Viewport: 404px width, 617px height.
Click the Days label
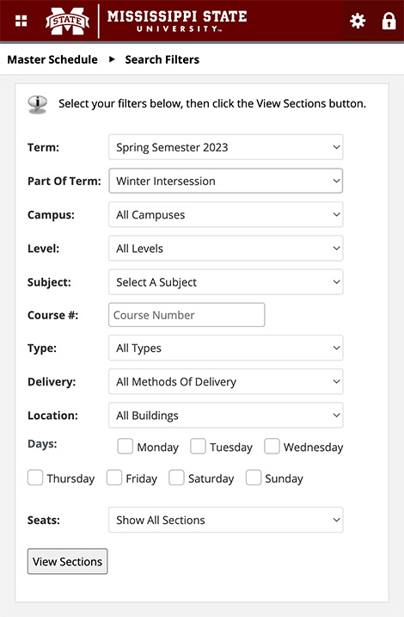(42, 444)
